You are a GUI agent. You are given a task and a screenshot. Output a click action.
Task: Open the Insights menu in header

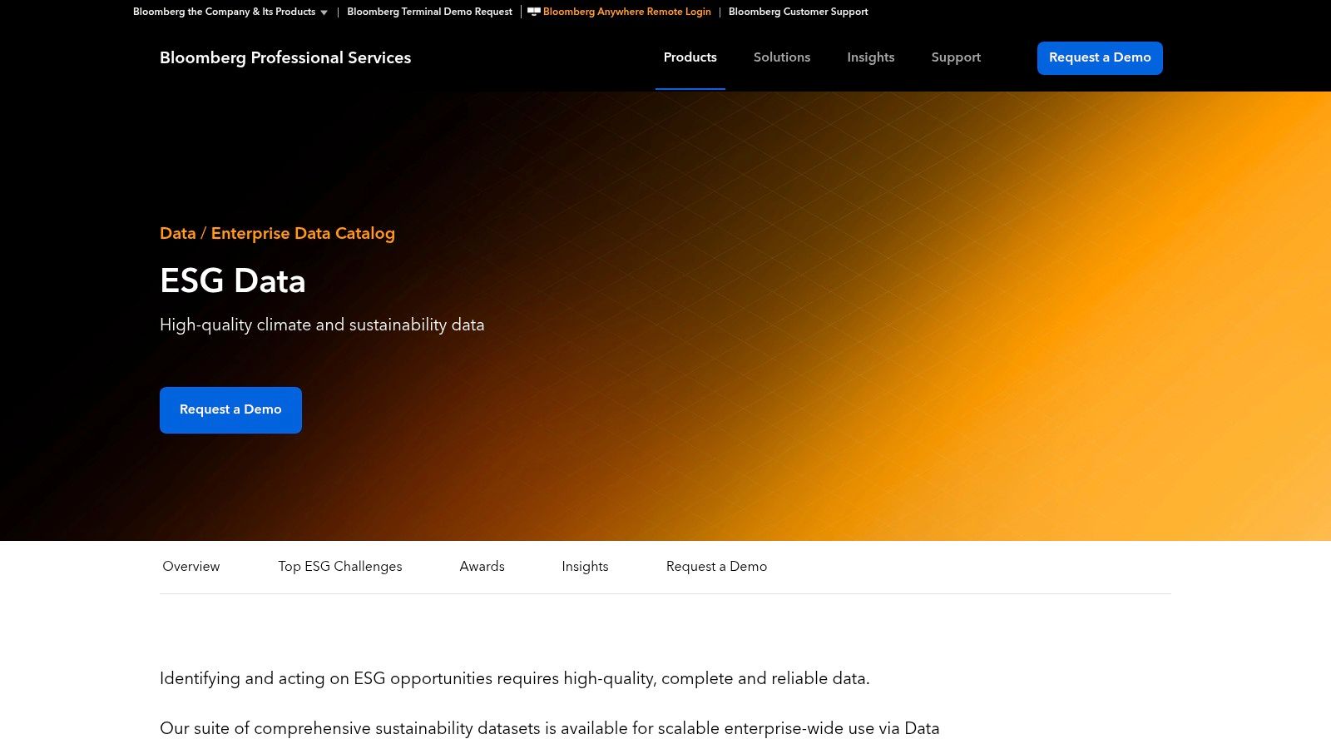(x=870, y=57)
